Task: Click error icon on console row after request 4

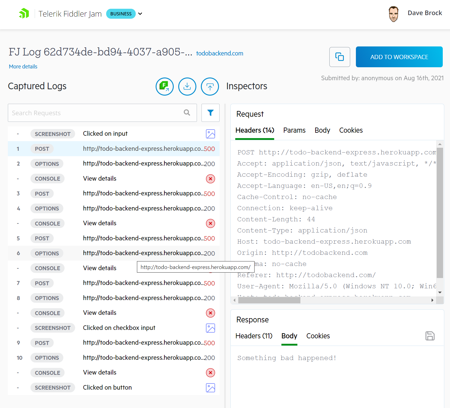Action: point(211,223)
